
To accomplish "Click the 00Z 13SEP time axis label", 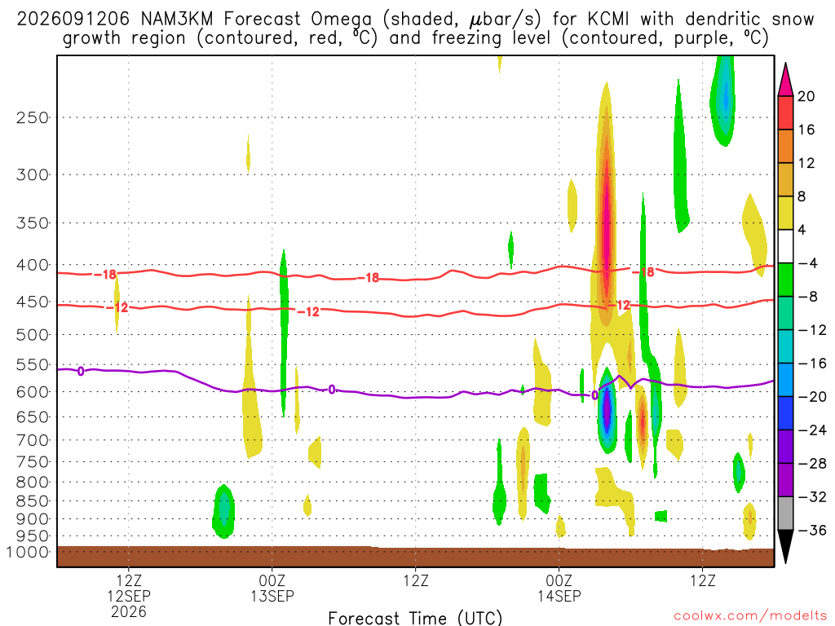I will (272, 589).
